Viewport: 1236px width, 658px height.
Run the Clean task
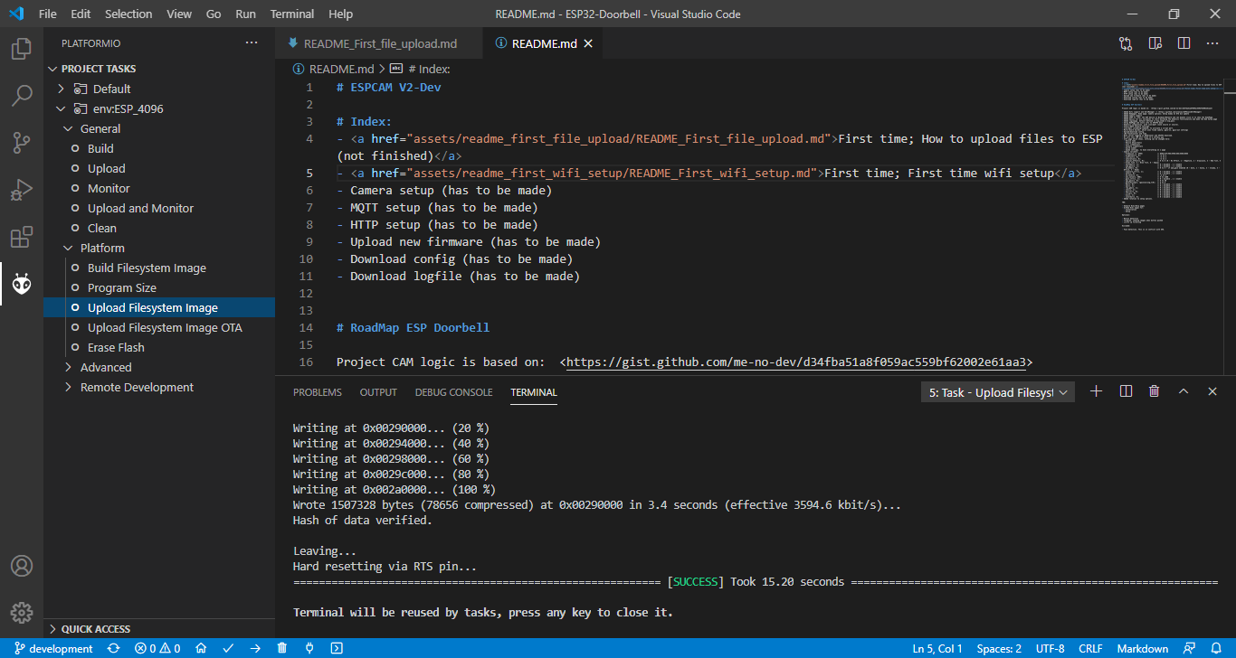102,228
